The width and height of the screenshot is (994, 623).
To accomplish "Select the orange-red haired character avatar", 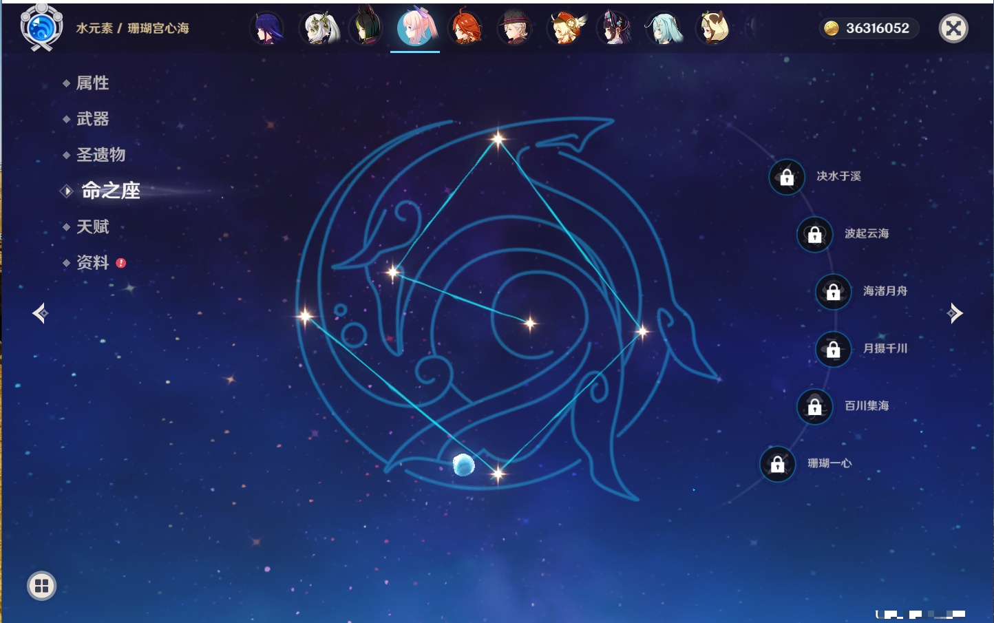I will tap(465, 28).
